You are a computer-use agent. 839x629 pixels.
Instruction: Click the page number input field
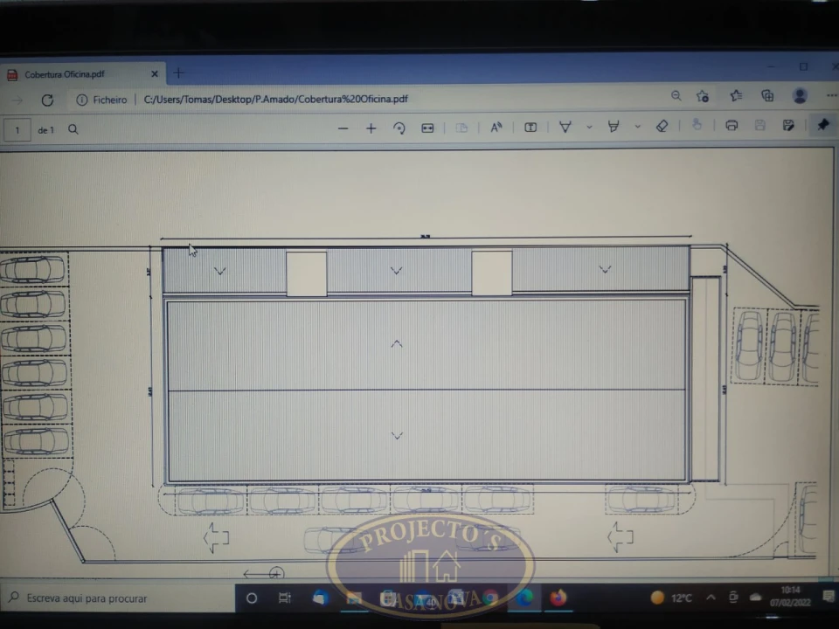coord(17,131)
